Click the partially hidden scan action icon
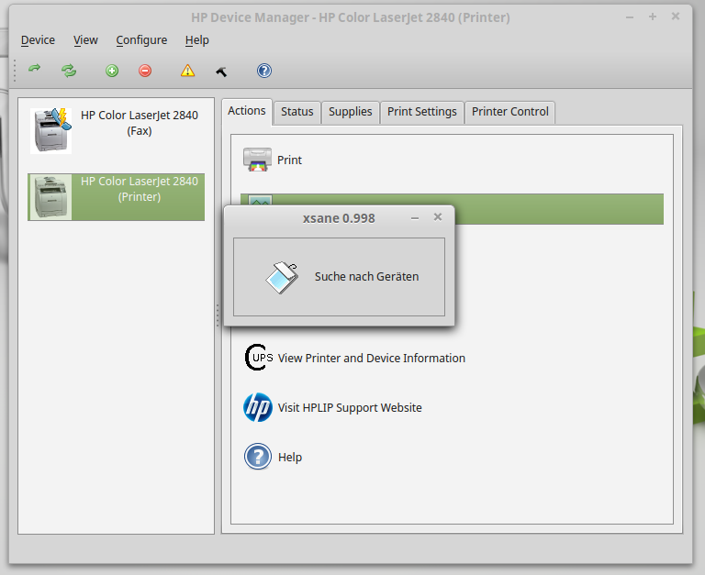 [x=260, y=200]
